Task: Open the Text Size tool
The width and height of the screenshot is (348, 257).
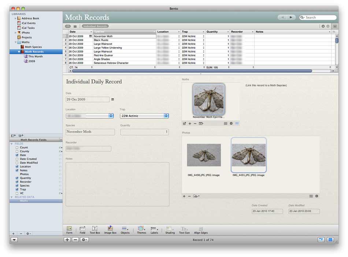Action: [184, 230]
